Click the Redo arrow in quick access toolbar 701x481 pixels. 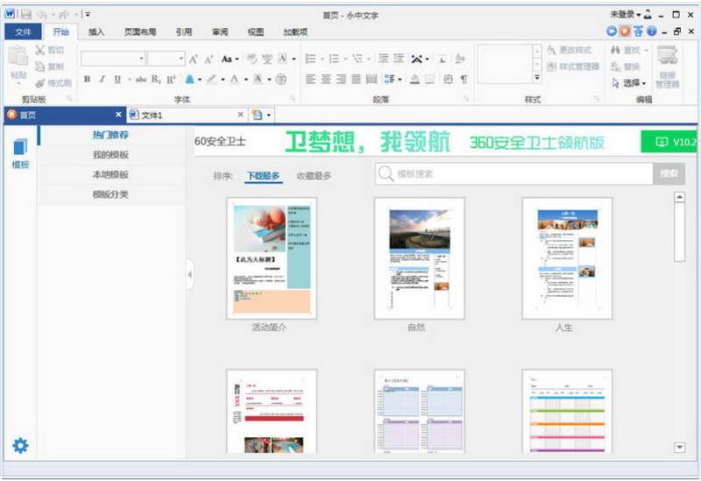[65, 15]
